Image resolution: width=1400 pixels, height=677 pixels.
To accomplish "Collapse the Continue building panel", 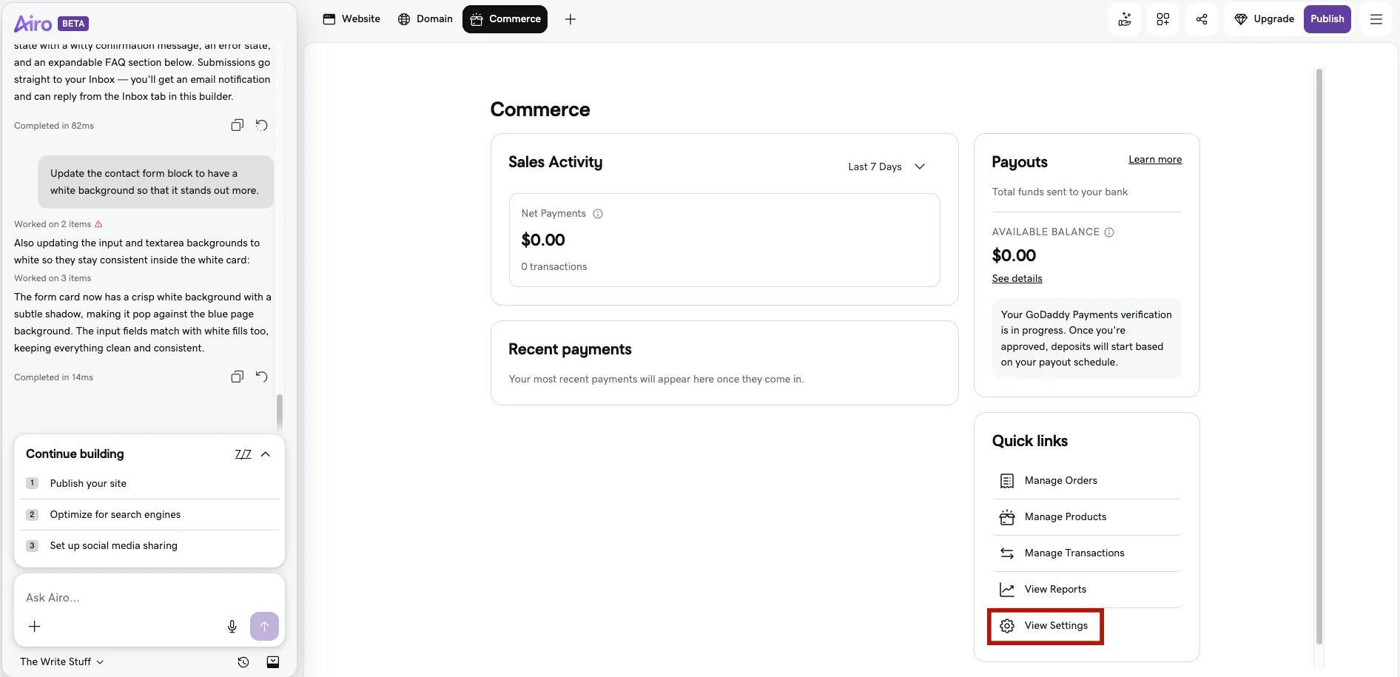I will tap(266, 454).
